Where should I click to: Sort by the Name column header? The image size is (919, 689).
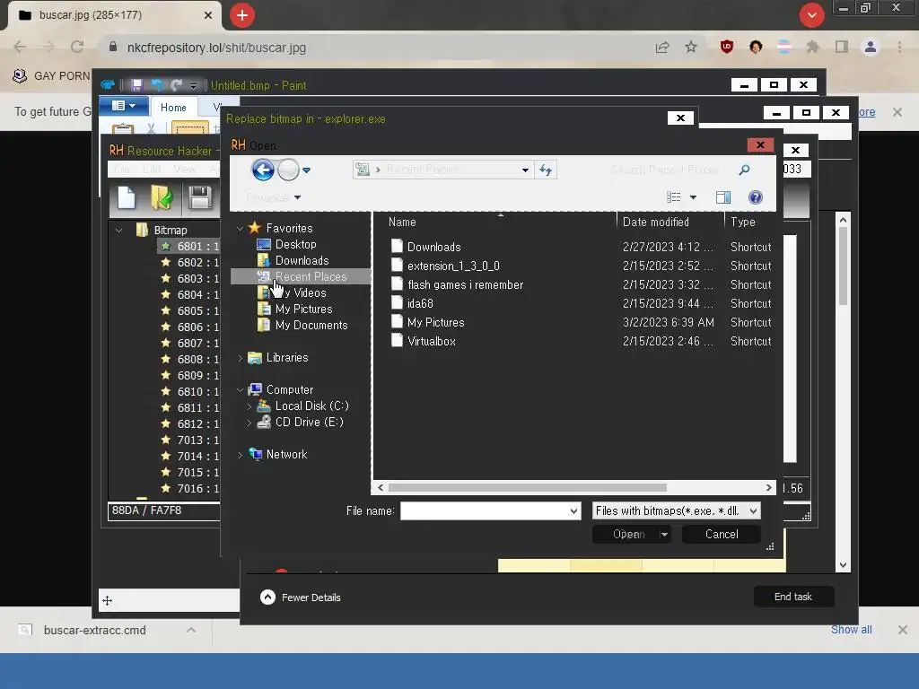(402, 222)
